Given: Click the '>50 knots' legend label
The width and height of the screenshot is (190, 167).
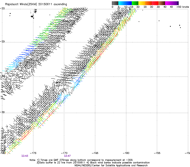Looking at the screenshot, I should tap(183, 7).
